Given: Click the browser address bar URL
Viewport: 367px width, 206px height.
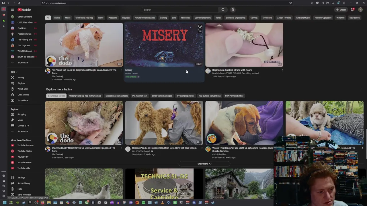Looking at the screenshot, I should pos(58,3).
